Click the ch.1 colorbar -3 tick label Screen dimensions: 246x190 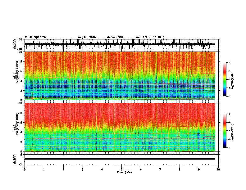[229, 62]
